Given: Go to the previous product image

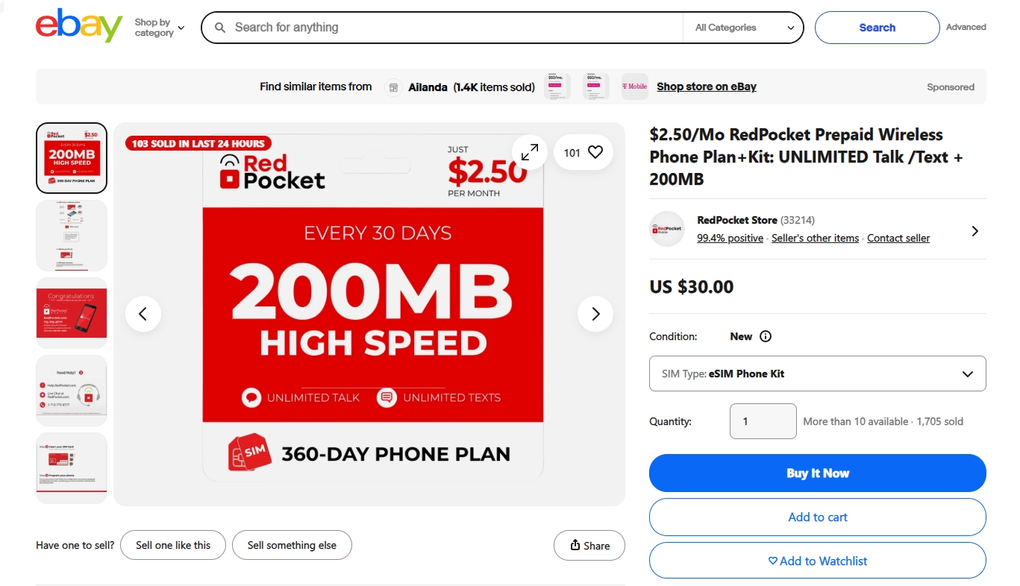Looking at the screenshot, I should point(143,314).
